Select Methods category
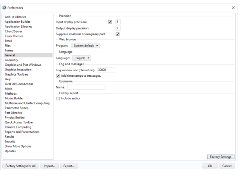The height and width of the screenshot is (182, 244). tap(28, 94)
